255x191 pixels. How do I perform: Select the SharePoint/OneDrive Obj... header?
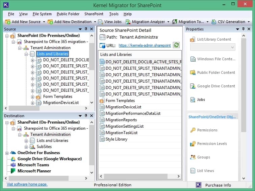click(x=212, y=117)
